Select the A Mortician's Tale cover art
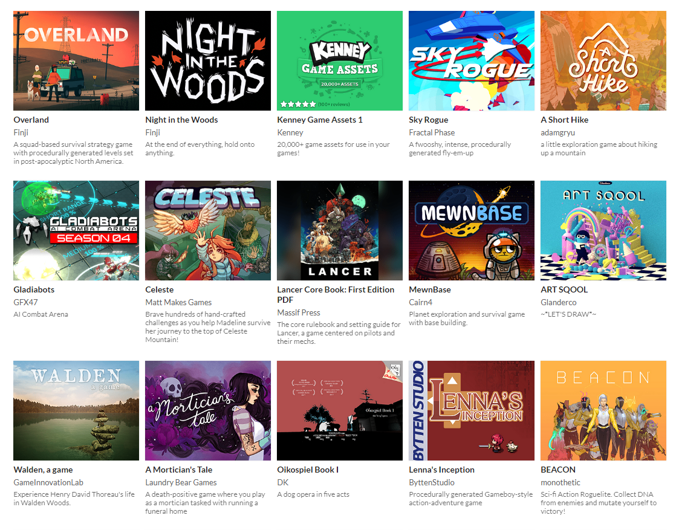Screen dimensions: 679x530 point(208,410)
